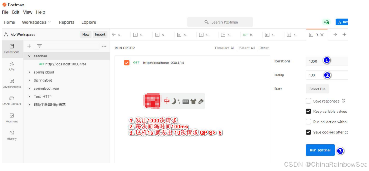Open the Edit menu
The width and height of the screenshot is (369, 171).
pyautogui.click(x=16, y=12)
